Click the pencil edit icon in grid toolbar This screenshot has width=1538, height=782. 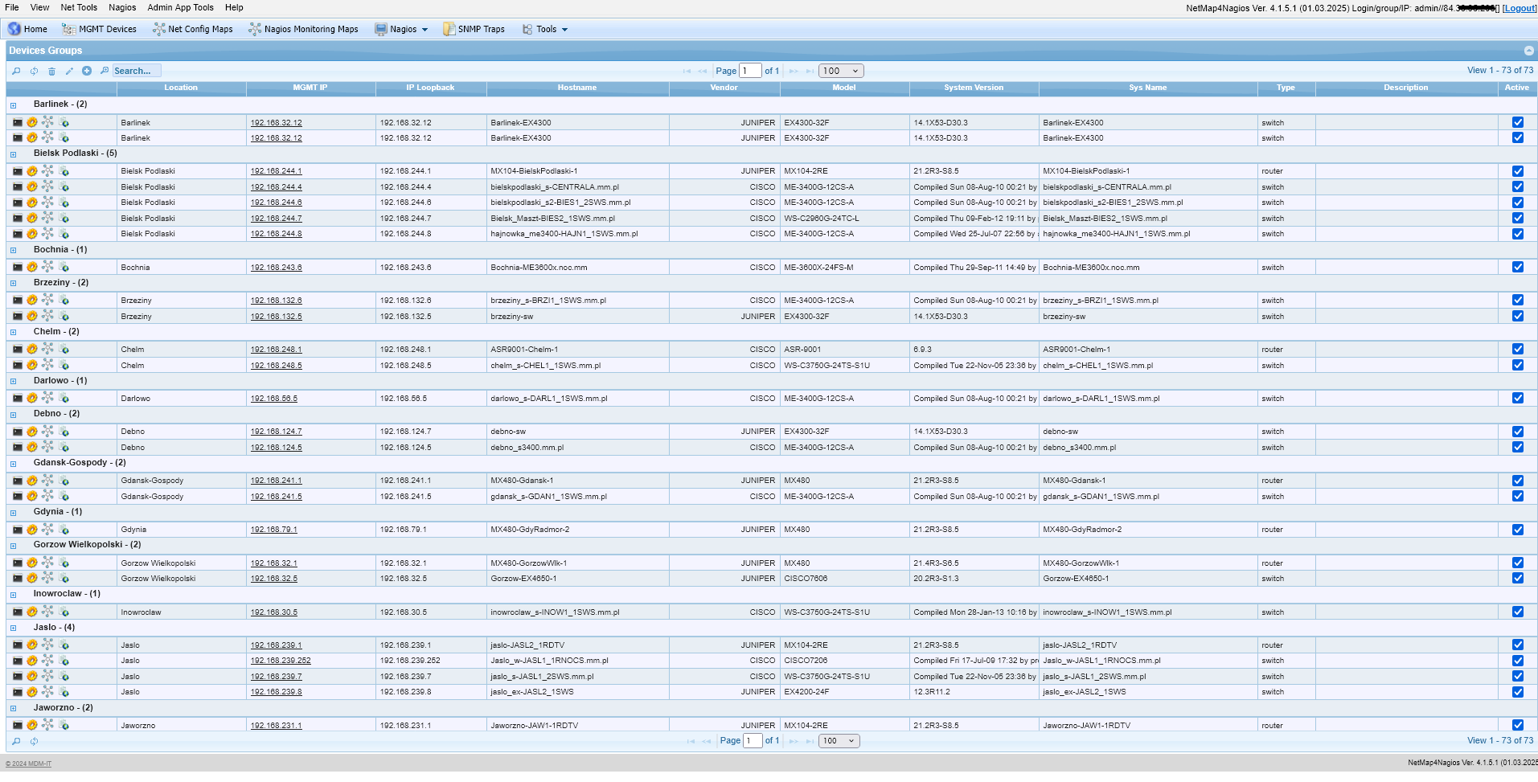tap(69, 72)
